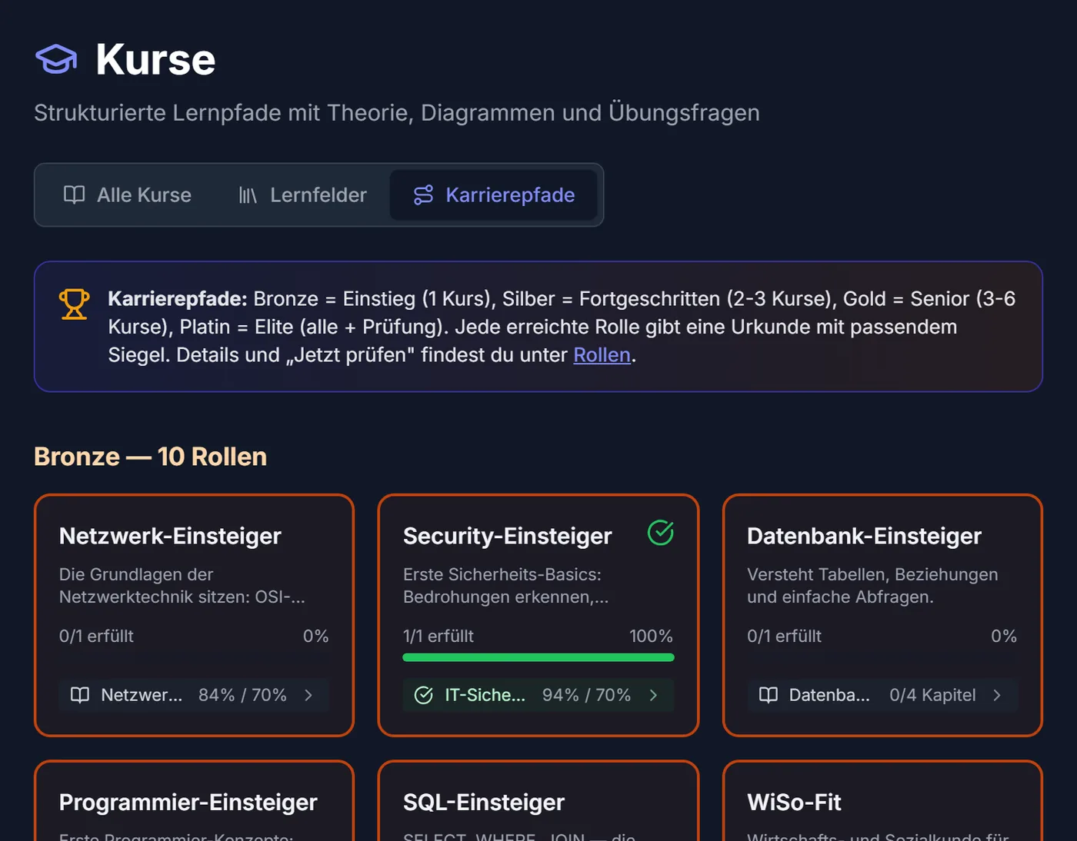Open the Netzwer... 84% / 70% course row
The width and height of the screenshot is (1077, 841).
point(194,695)
